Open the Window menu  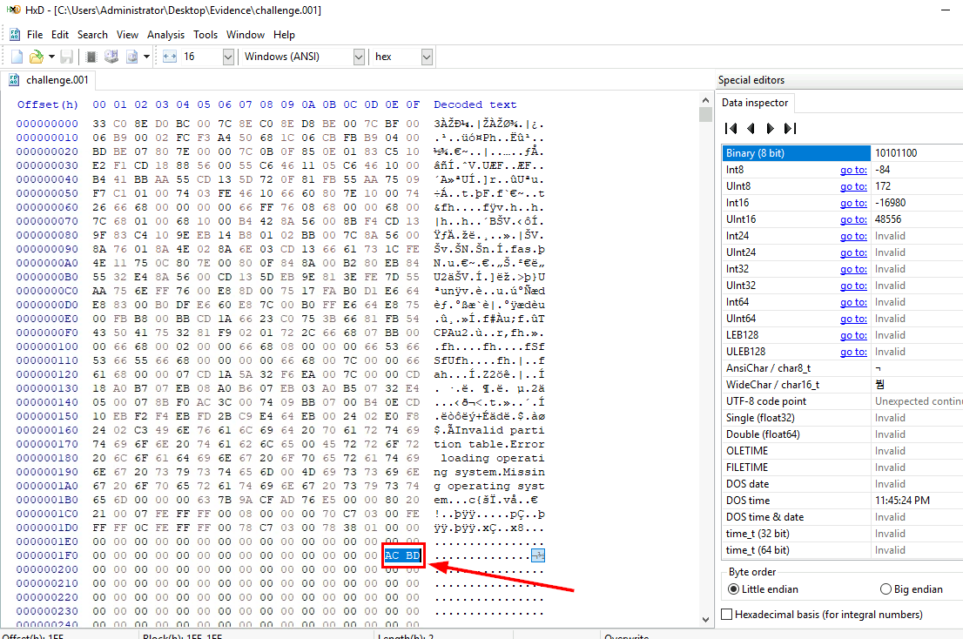245,35
